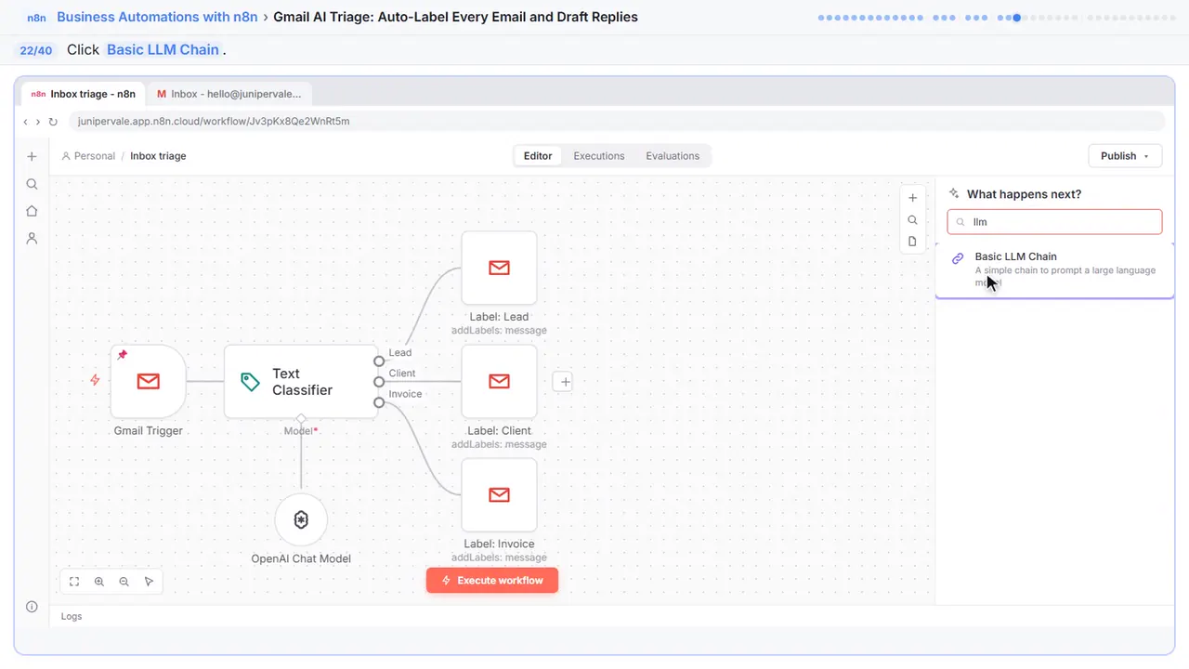Click the Personal breadcrumb
1189x669 pixels.
click(88, 156)
